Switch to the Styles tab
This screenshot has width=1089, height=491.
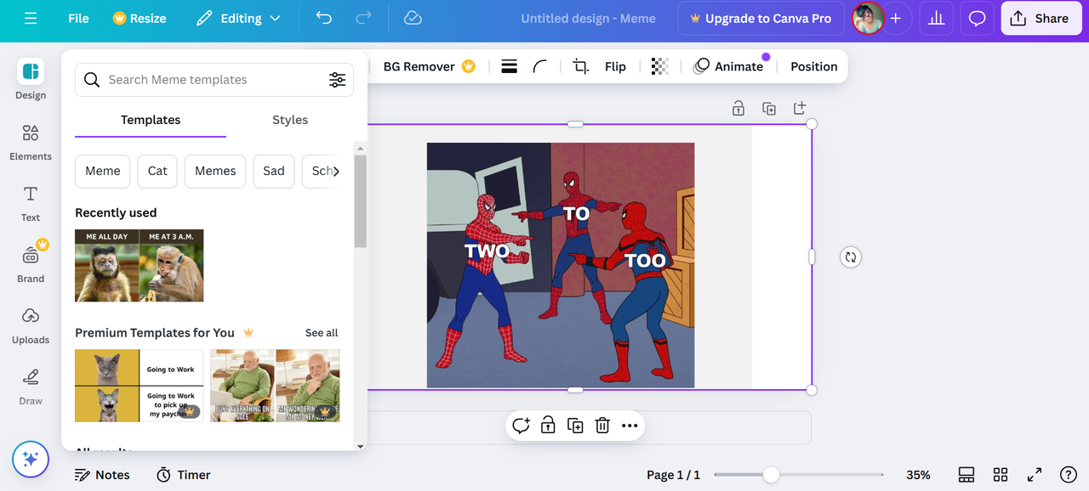click(290, 120)
